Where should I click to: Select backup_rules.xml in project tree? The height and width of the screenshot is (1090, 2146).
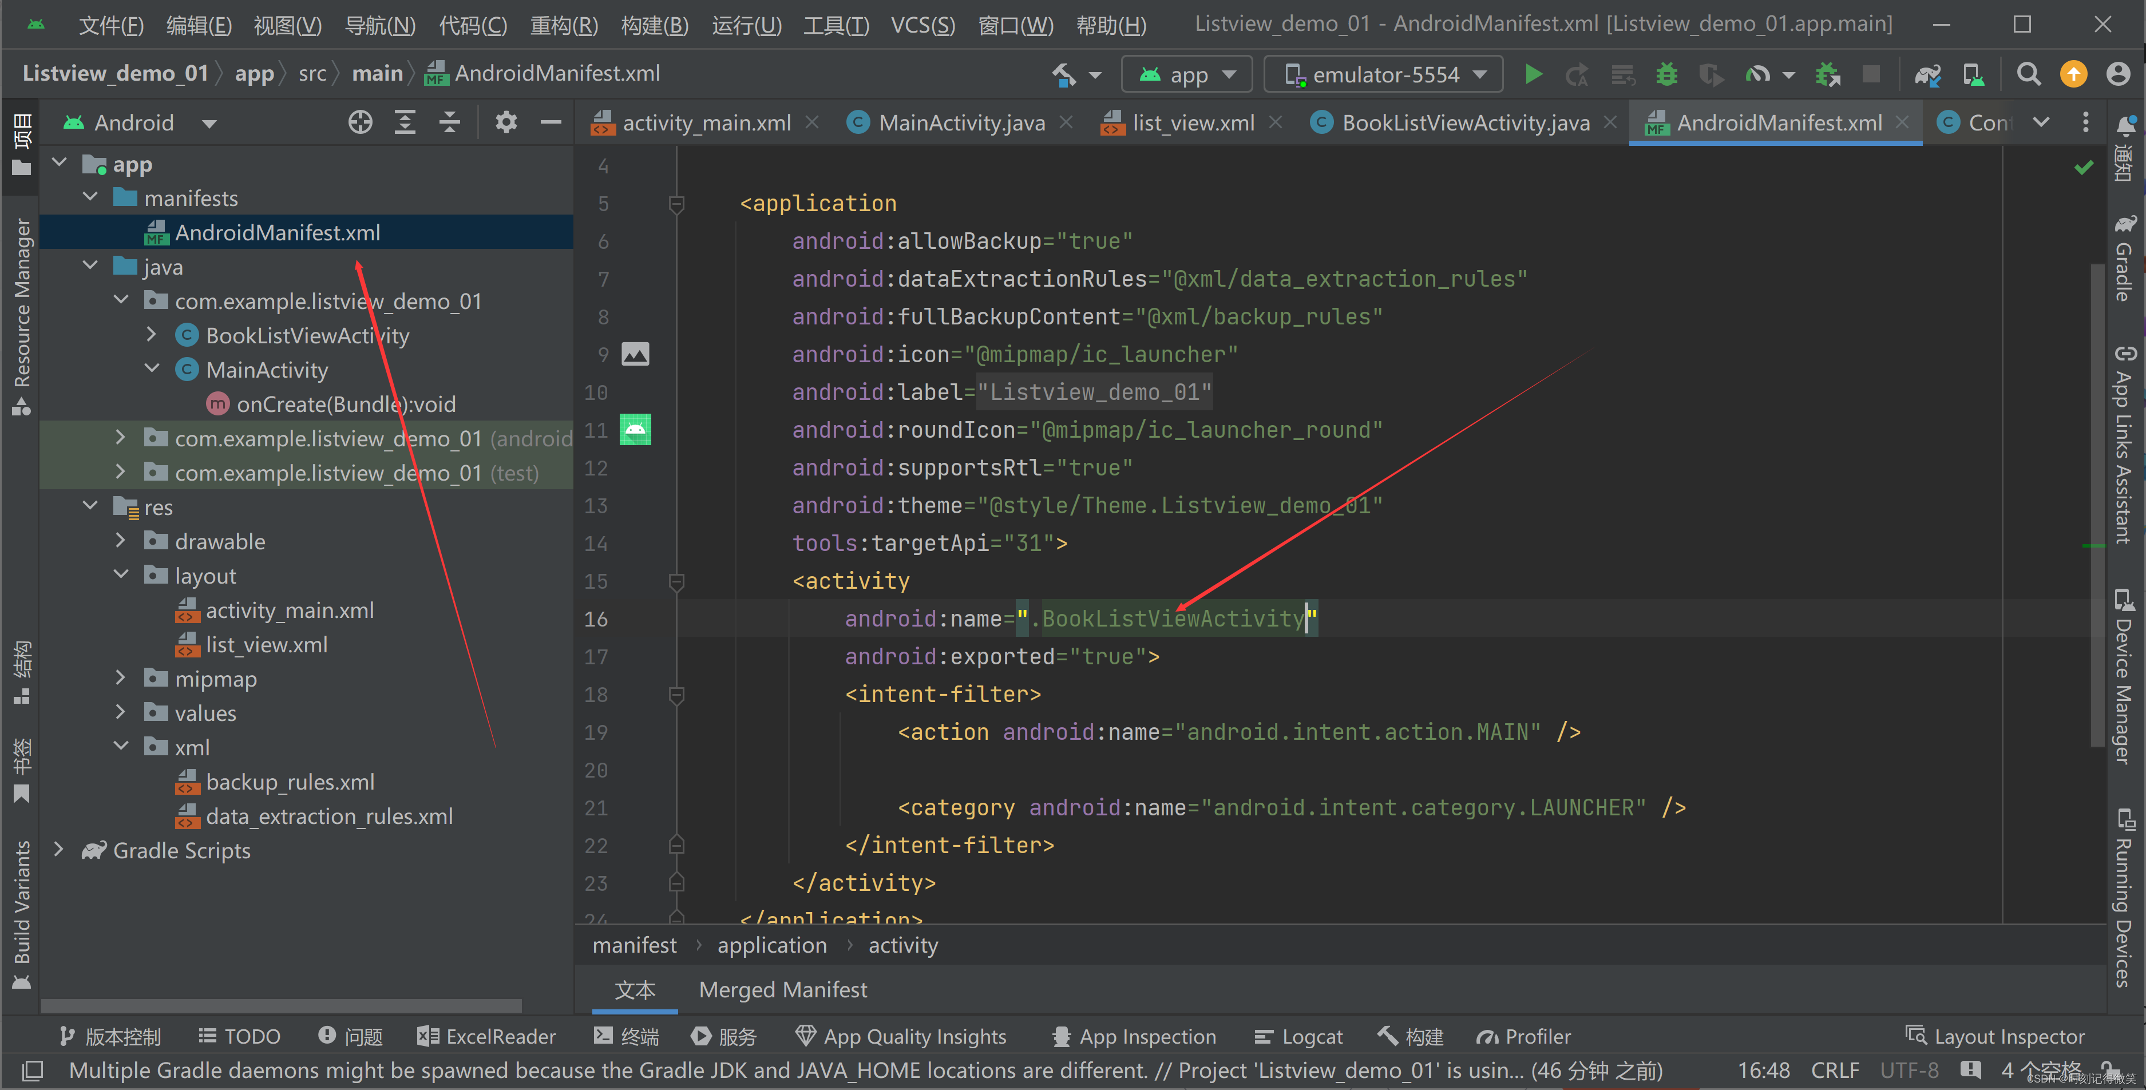point(290,782)
